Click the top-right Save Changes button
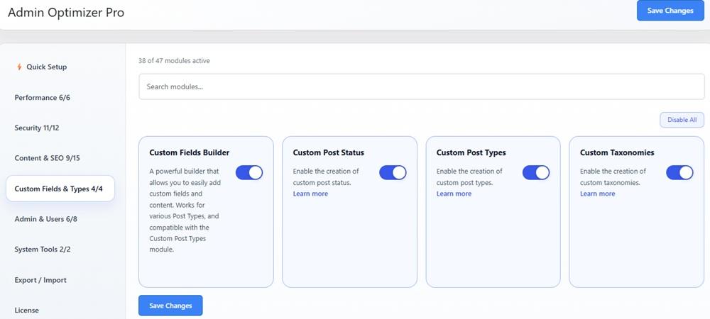Screen dimensions: 710x319 [x=670, y=11]
